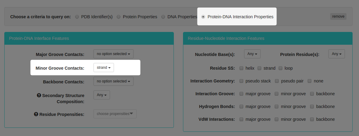The image size is (359, 136).
Task: Click help icon beside Residue Propensities
Action: 36,114
